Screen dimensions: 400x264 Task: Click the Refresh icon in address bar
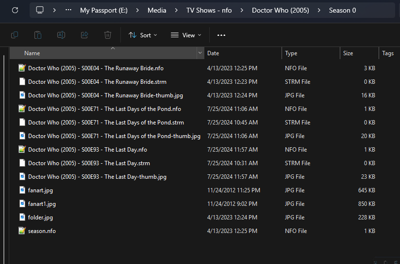pos(15,10)
